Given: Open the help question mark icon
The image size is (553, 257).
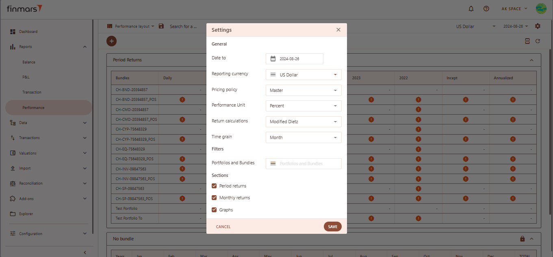Looking at the screenshot, I should click(486, 9).
